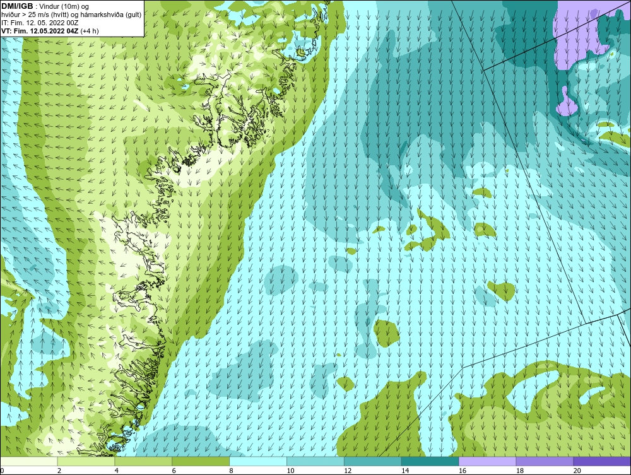Click the 0–2 m/s pale yellow legend swatch
This screenshot has width=631, height=475.
coord(29,461)
